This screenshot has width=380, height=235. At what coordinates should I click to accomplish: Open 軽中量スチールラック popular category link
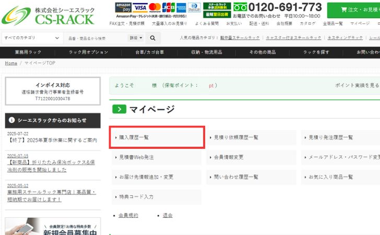pyautogui.click(x=240, y=38)
